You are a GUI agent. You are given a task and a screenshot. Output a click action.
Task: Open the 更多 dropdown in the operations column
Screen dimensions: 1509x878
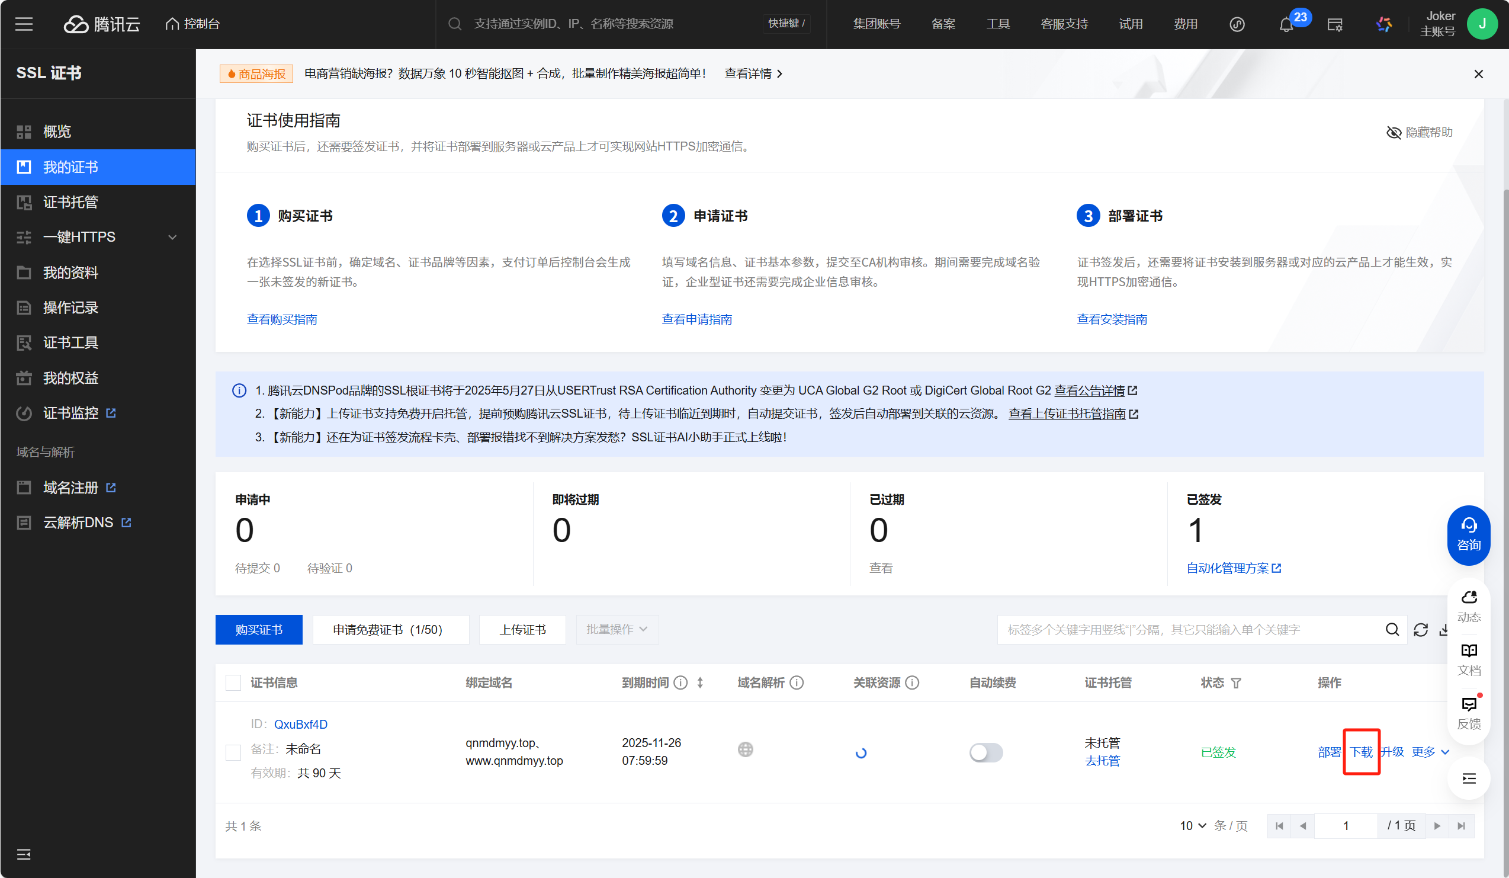pyautogui.click(x=1430, y=752)
